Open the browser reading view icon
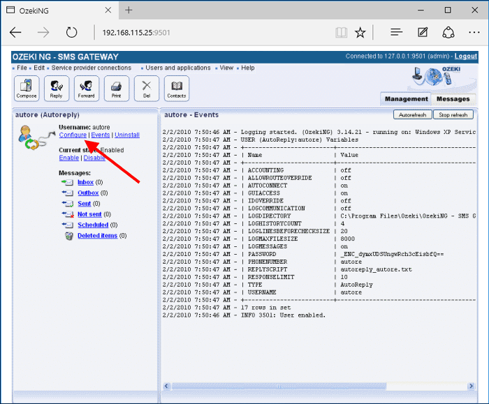 pos(340,32)
